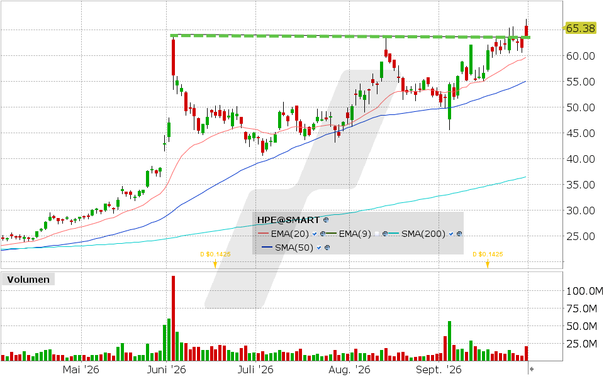Click the SMA(200) legend label
The width and height of the screenshot is (604, 377).
[x=423, y=234]
